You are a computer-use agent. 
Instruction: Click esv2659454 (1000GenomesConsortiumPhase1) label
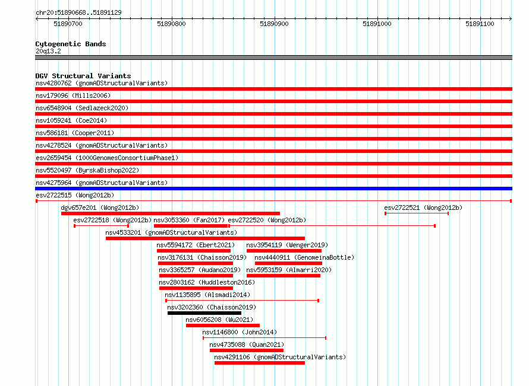coord(107,158)
